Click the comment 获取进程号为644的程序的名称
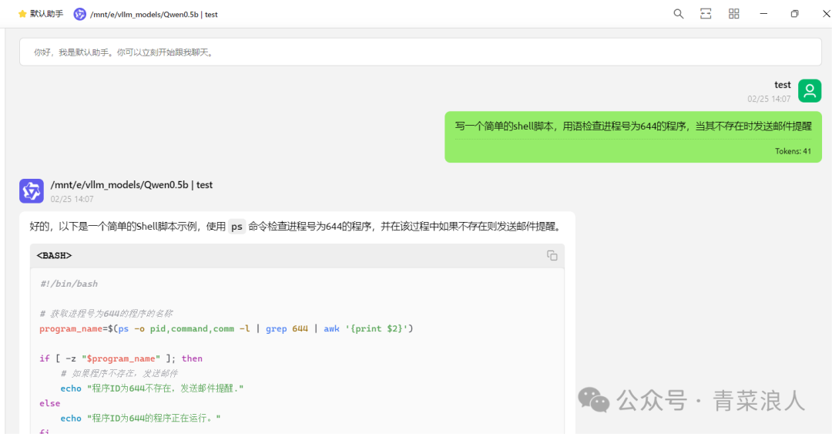This screenshot has height=434, width=832. [106, 314]
